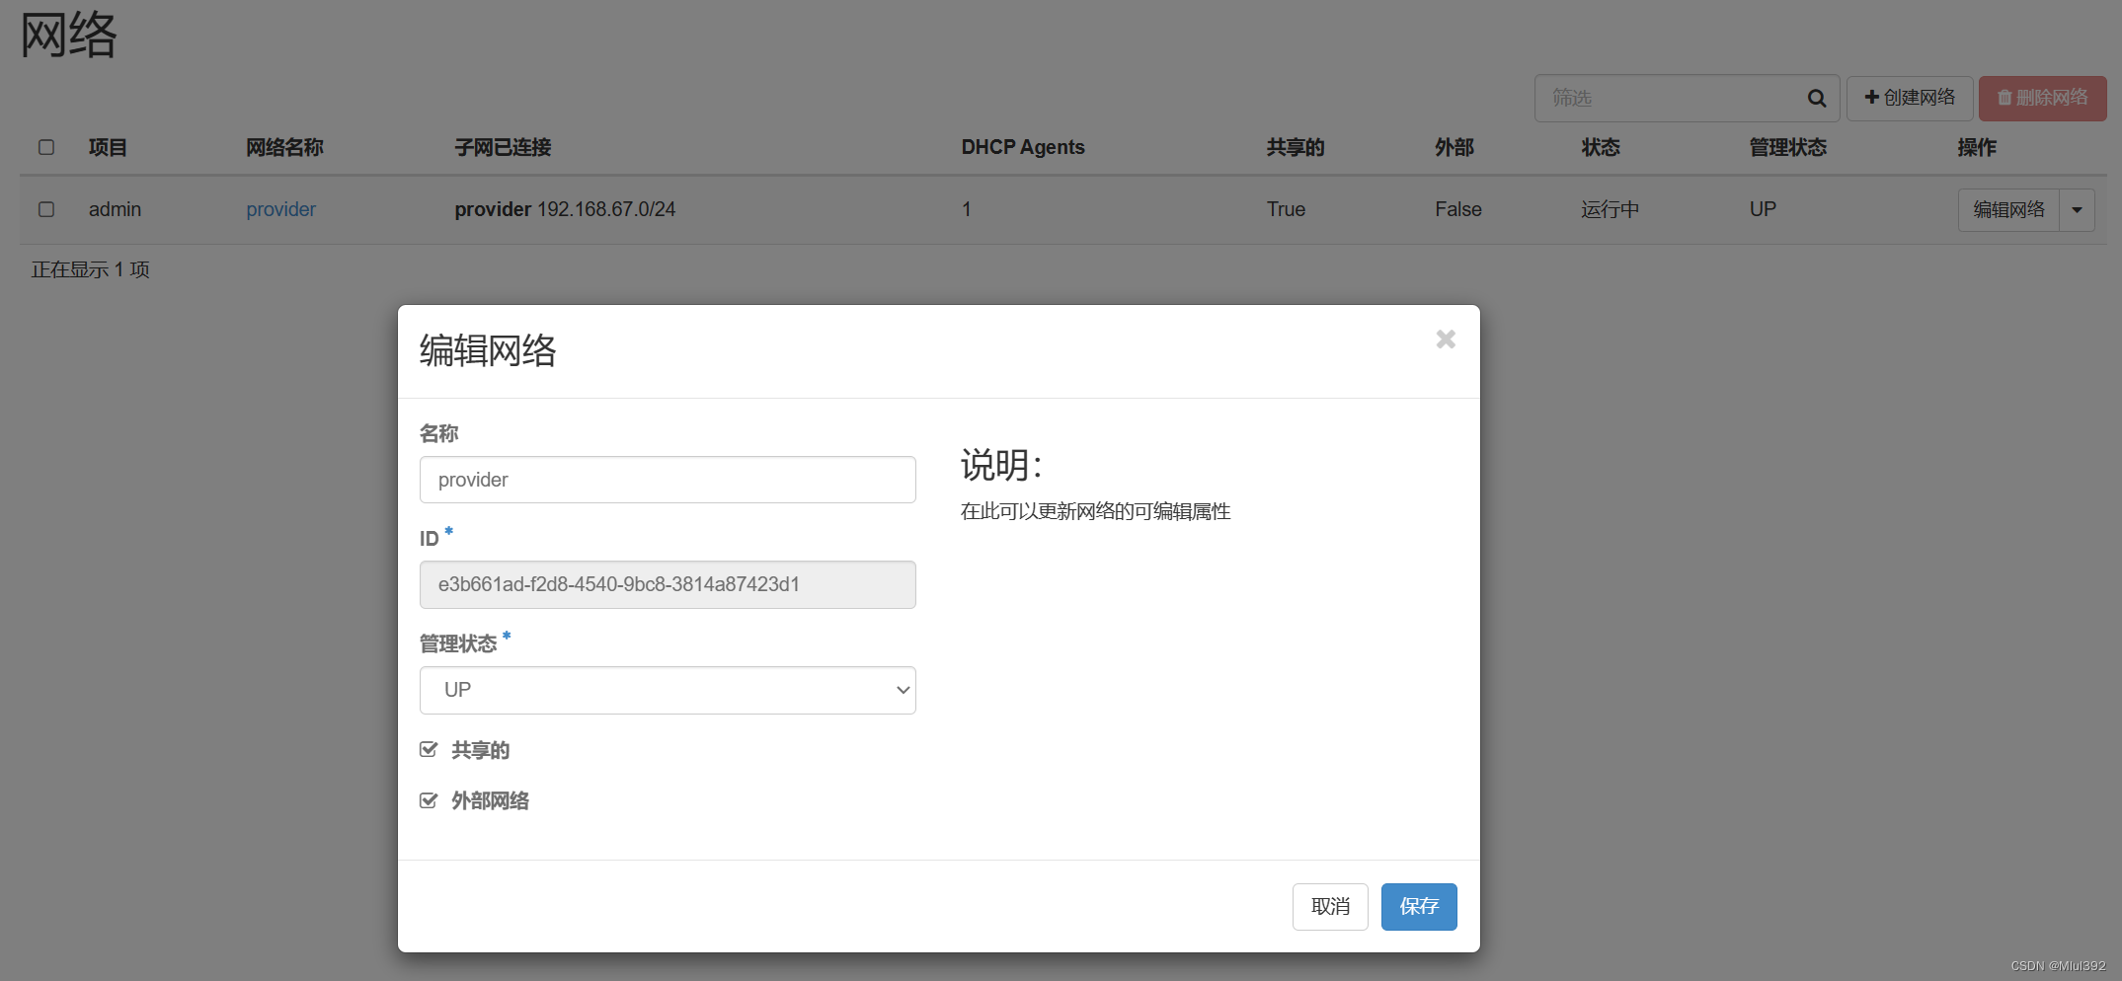Screen dimensions: 2122x981
Task: Expand the row actions caret next to 编辑网络
Action: coord(2077,210)
